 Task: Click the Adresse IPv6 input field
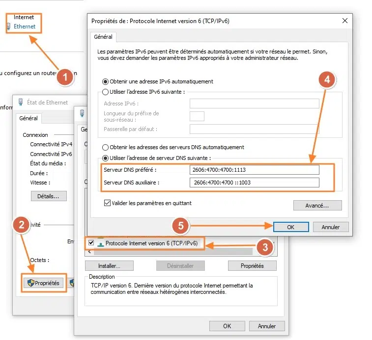click(255, 104)
